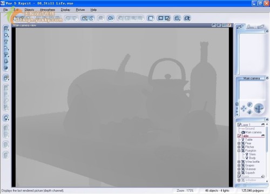Click the layer list vertical scrollbar
This screenshot has width=270, height=194.
pos(267,153)
